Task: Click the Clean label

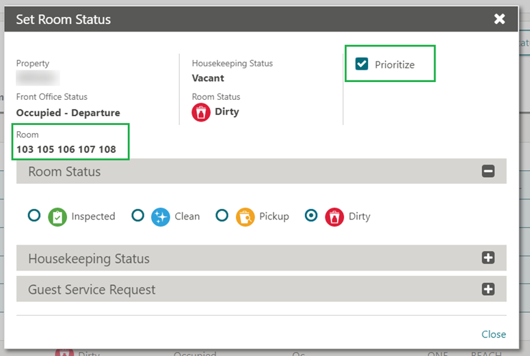Action: (187, 216)
